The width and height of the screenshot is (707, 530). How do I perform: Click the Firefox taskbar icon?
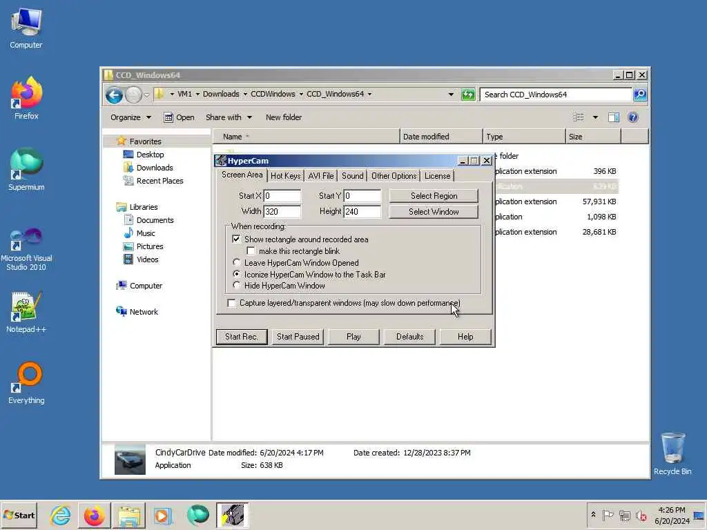pyautogui.click(x=94, y=515)
